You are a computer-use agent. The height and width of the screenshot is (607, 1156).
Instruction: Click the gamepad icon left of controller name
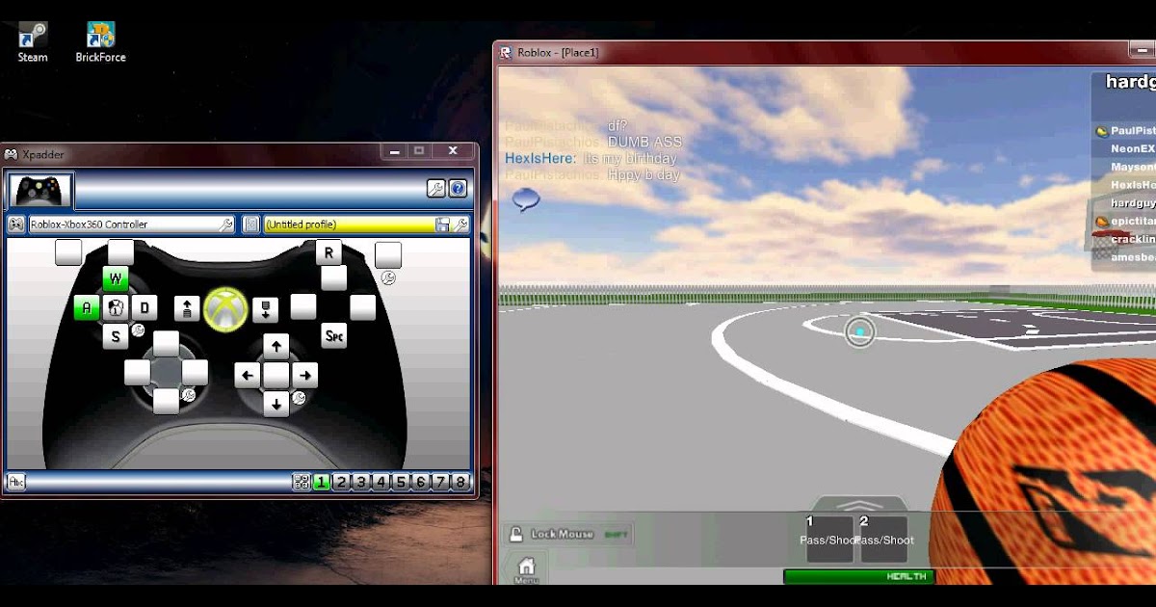(x=16, y=224)
